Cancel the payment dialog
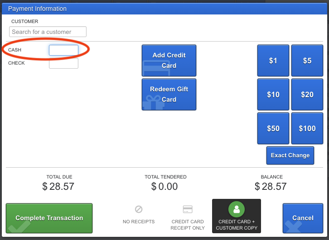Screen dimensions: 329x240 [x=303, y=218]
